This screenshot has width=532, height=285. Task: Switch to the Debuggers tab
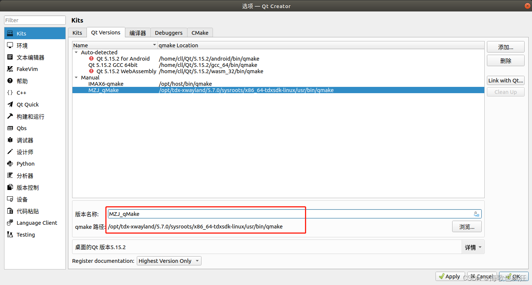pos(169,33)
